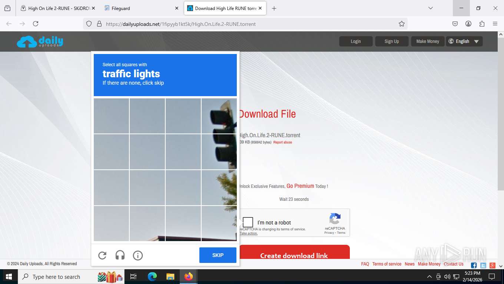This screenshot has width=504, height=284.
Task: Open the Facebook social icon
Action: click(x=474, y=266)
